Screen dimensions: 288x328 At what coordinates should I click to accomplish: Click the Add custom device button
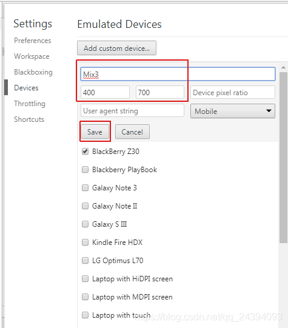116,48
